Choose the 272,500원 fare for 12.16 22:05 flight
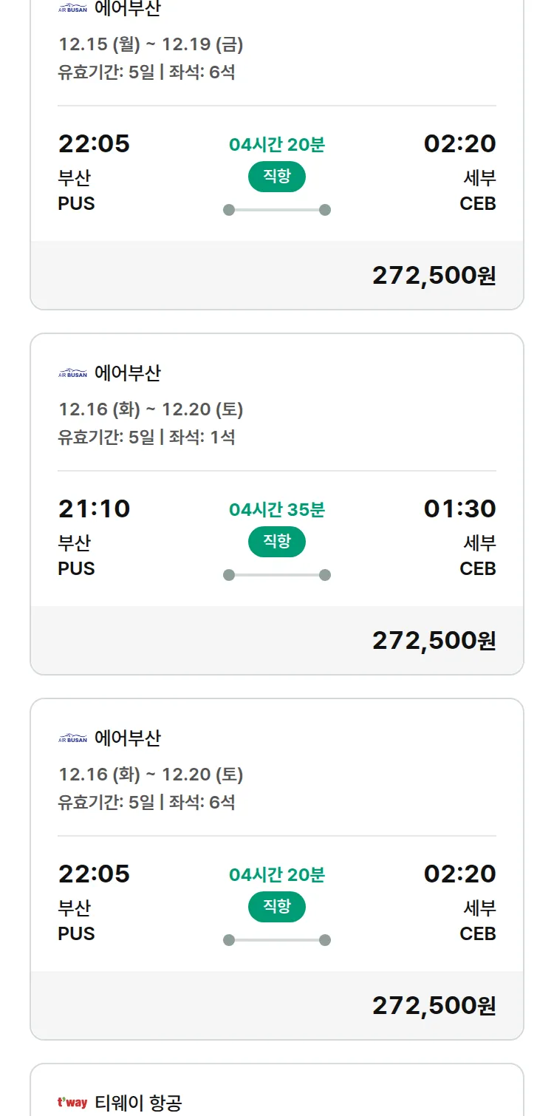Image resolution: width=554 pixels, height=1116 pixels. pyautogui.click(x=434, y=1005)
